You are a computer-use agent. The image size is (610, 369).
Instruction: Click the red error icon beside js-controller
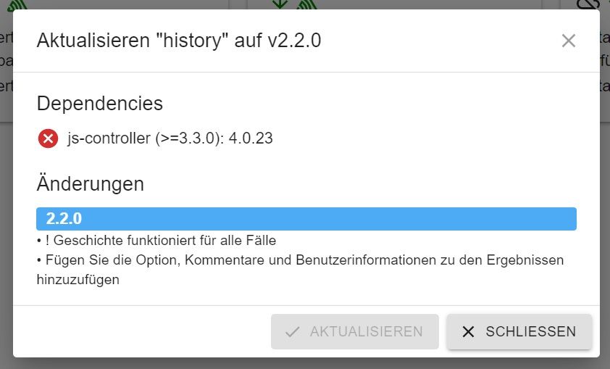click(48, 138)
